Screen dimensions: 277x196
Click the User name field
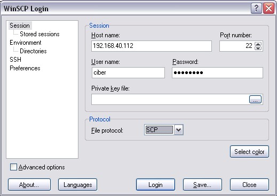coord(128,72)
